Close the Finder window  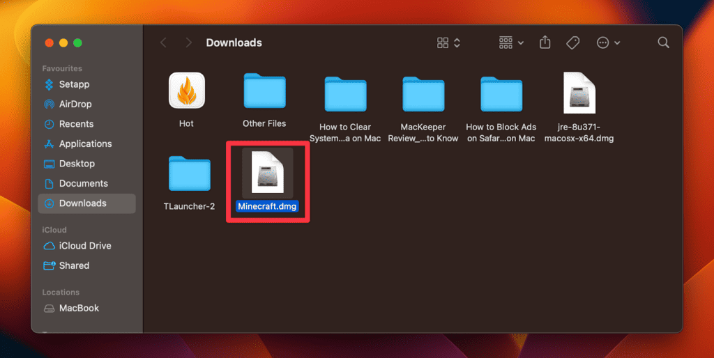coord(50,42)
